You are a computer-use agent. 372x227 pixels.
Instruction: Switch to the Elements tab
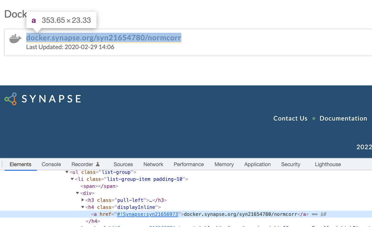click(20, 164)
